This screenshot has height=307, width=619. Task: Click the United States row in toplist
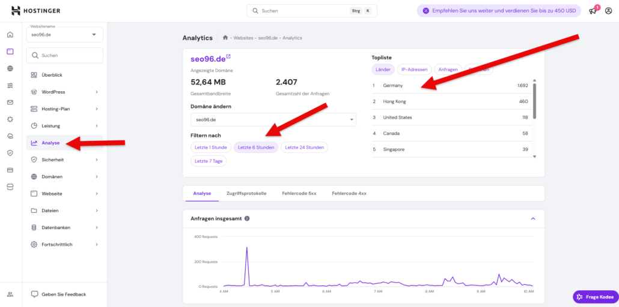click(x=451, y=118)
